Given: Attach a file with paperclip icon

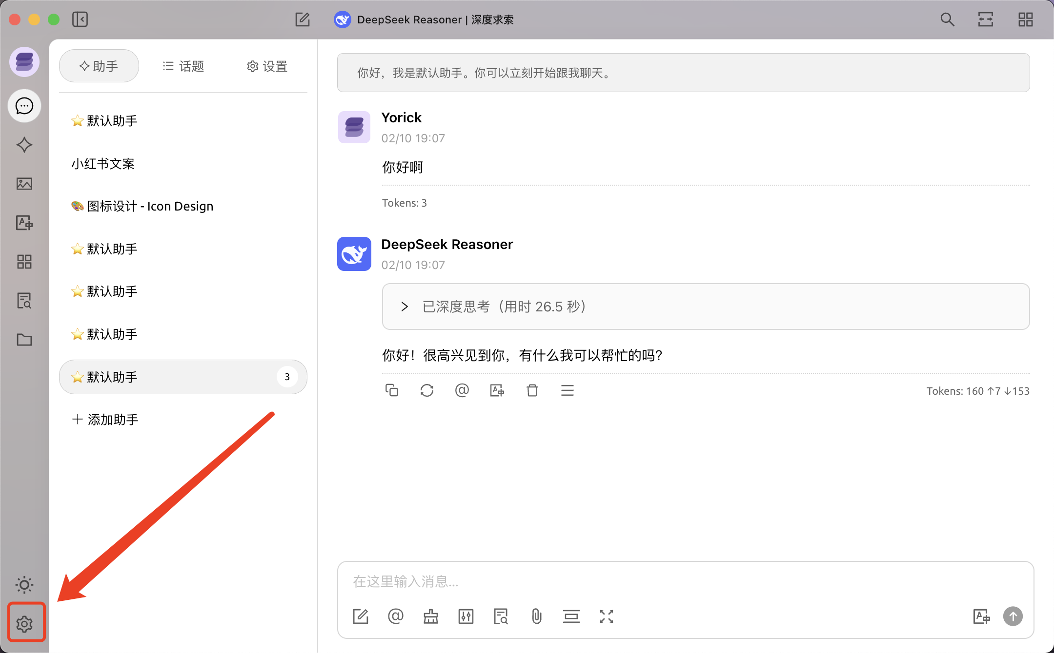Looking at the screenshot, I should (536, 616).
